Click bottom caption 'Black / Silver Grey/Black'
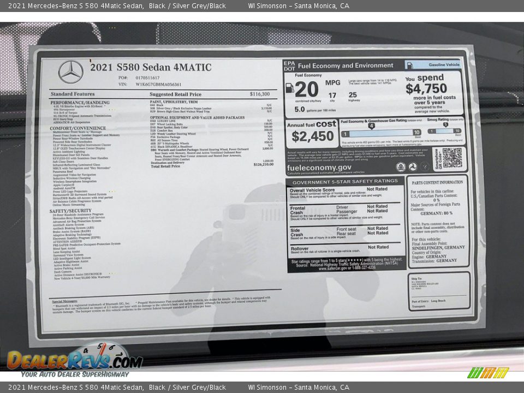524x393 pixels. 187,388
